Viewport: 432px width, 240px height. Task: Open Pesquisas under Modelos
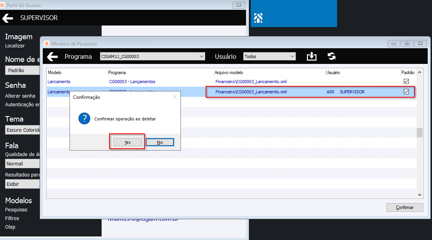pos(16,210)
